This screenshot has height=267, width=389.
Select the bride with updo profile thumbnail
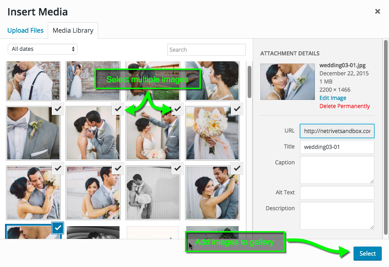212,81
